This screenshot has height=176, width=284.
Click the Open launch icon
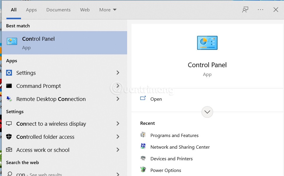tap(143, 98)
